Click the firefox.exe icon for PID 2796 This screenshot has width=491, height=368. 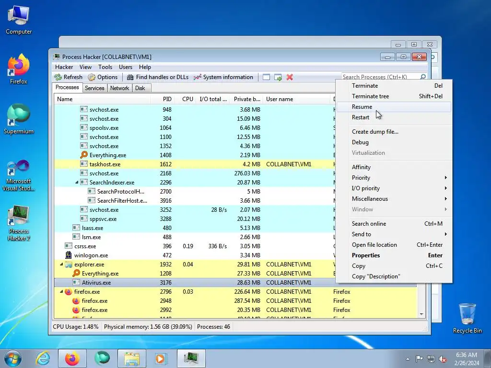pos(69,292)
